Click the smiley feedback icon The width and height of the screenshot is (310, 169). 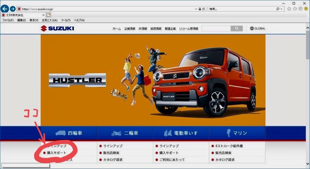306,9
